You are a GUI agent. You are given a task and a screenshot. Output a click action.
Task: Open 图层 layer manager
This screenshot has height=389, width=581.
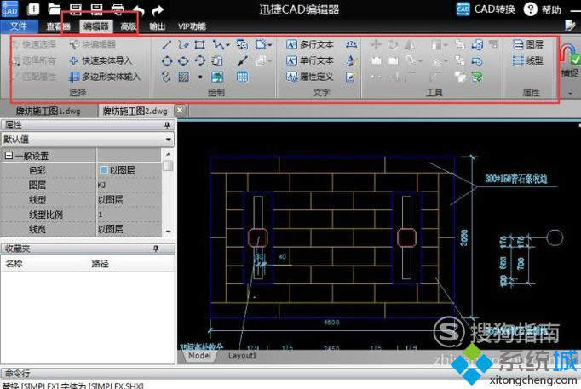coord(528,44)
